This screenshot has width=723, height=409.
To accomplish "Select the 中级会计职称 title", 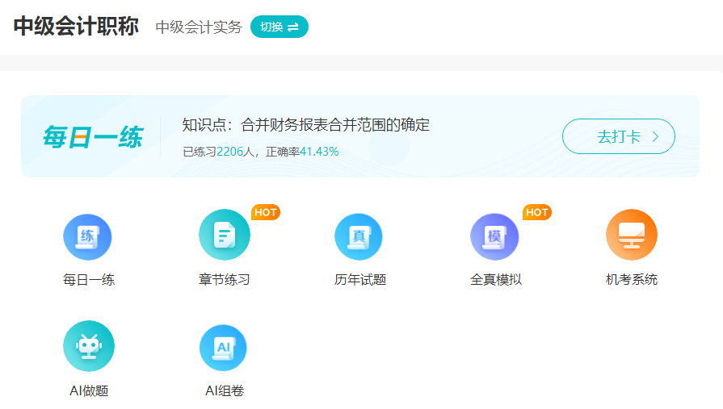I will (76, 27).
